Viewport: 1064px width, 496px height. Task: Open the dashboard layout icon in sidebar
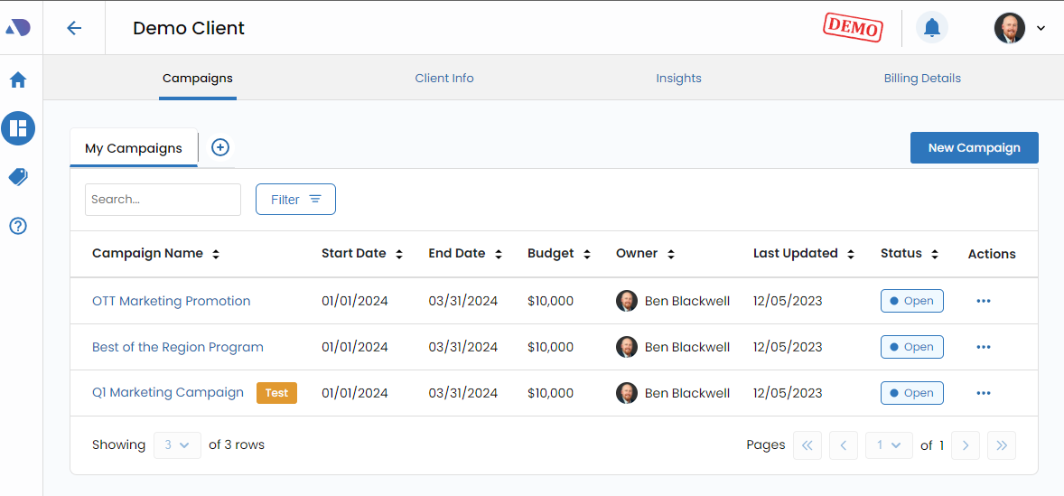tap(18, 128)
